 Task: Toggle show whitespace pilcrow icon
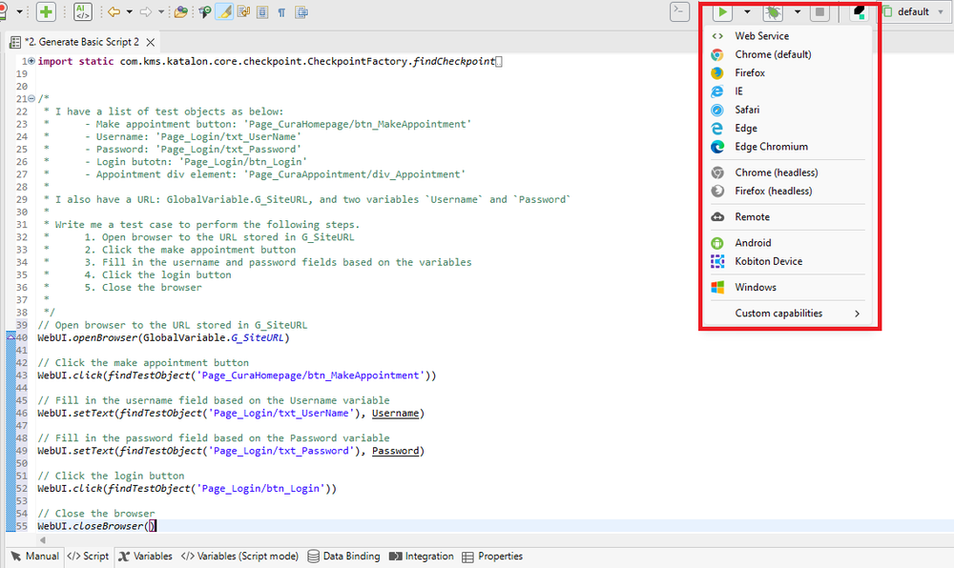281,12
